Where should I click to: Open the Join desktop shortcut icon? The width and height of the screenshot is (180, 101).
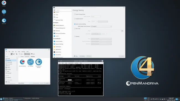[x=4, y=12]
